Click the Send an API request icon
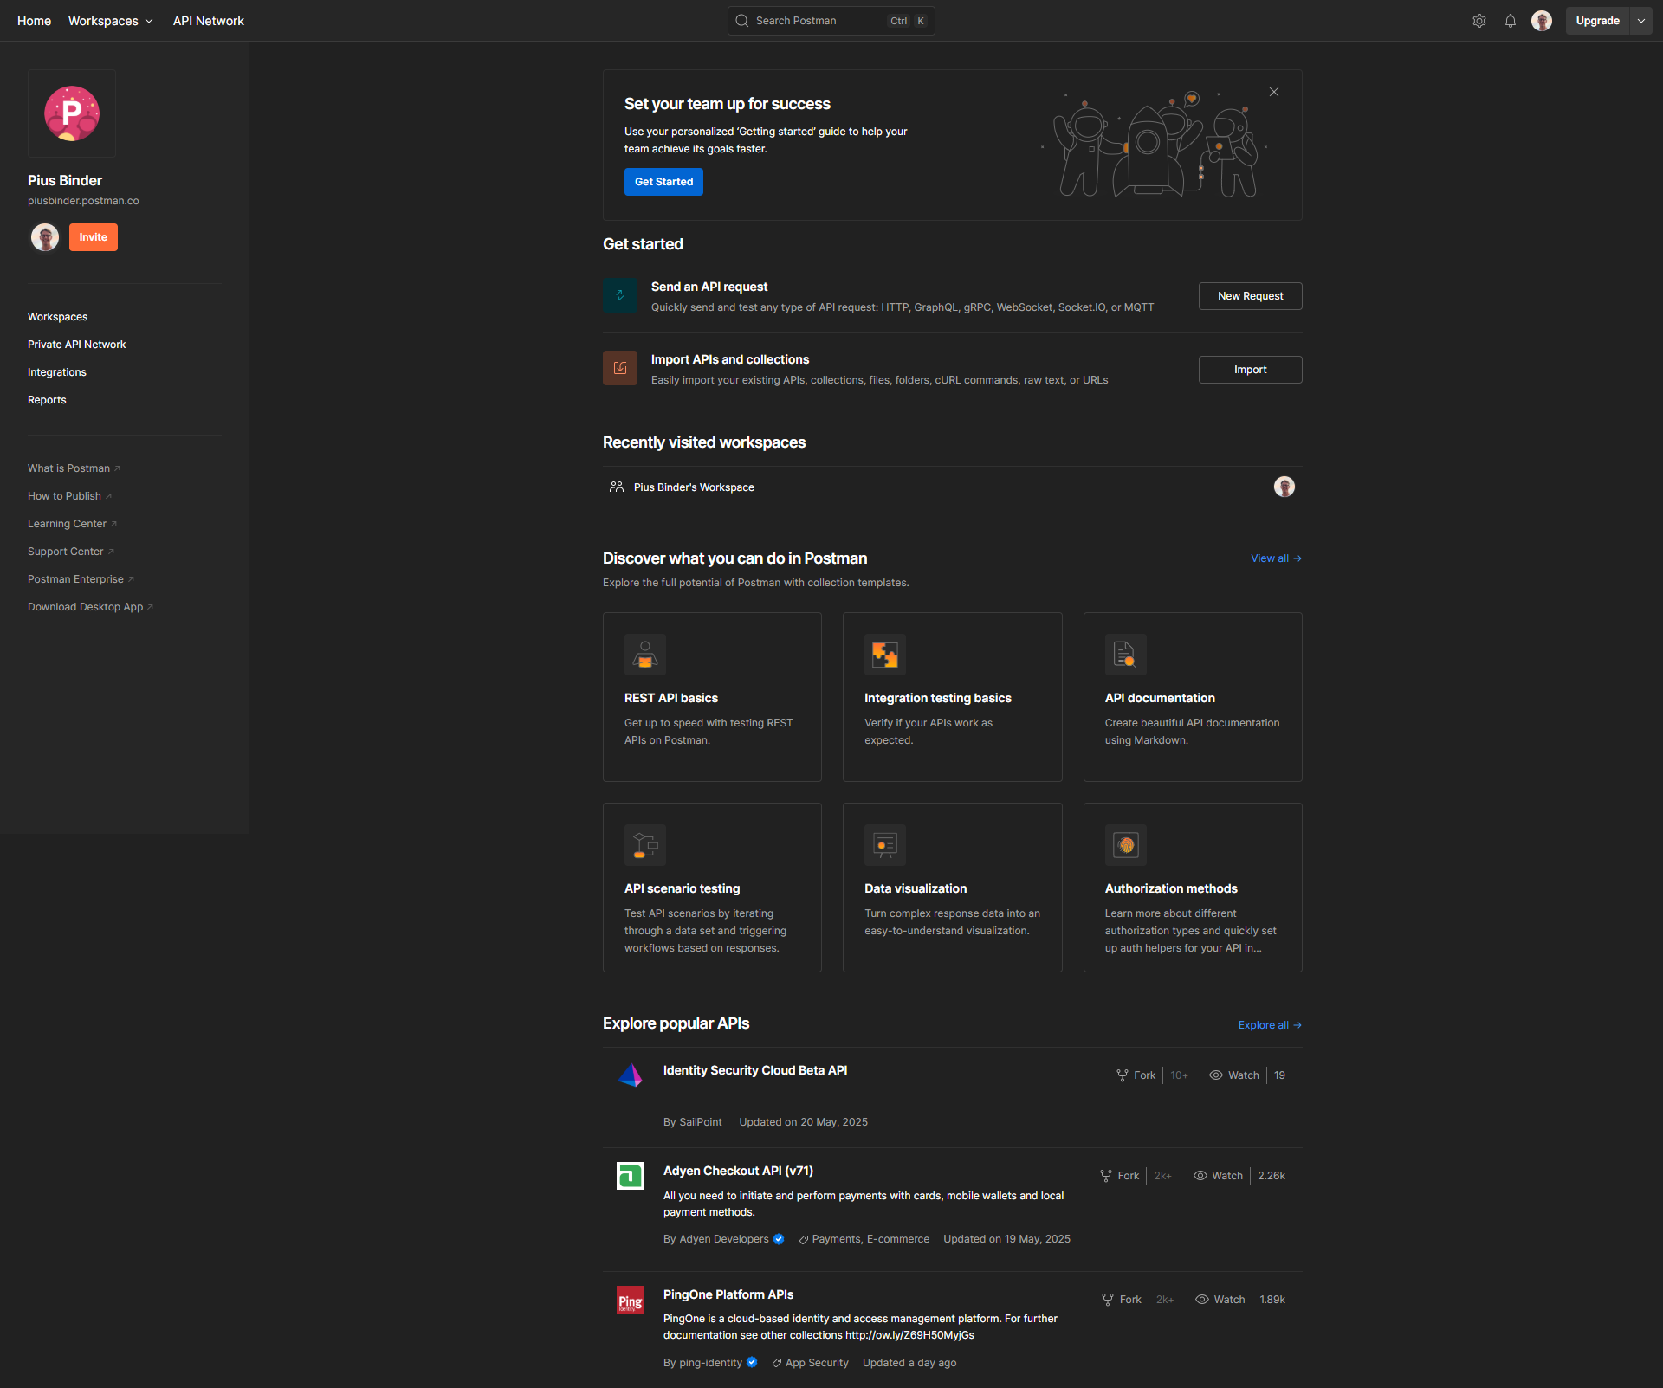This screenshot has height=1388, width=1663. (620, 296)
